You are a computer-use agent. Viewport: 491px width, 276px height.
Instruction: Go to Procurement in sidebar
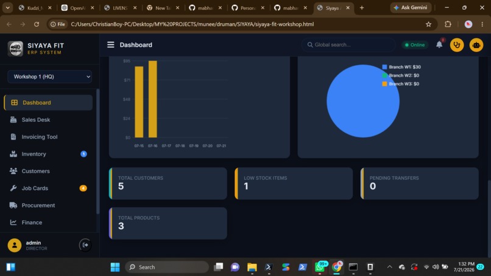(48, 205)
